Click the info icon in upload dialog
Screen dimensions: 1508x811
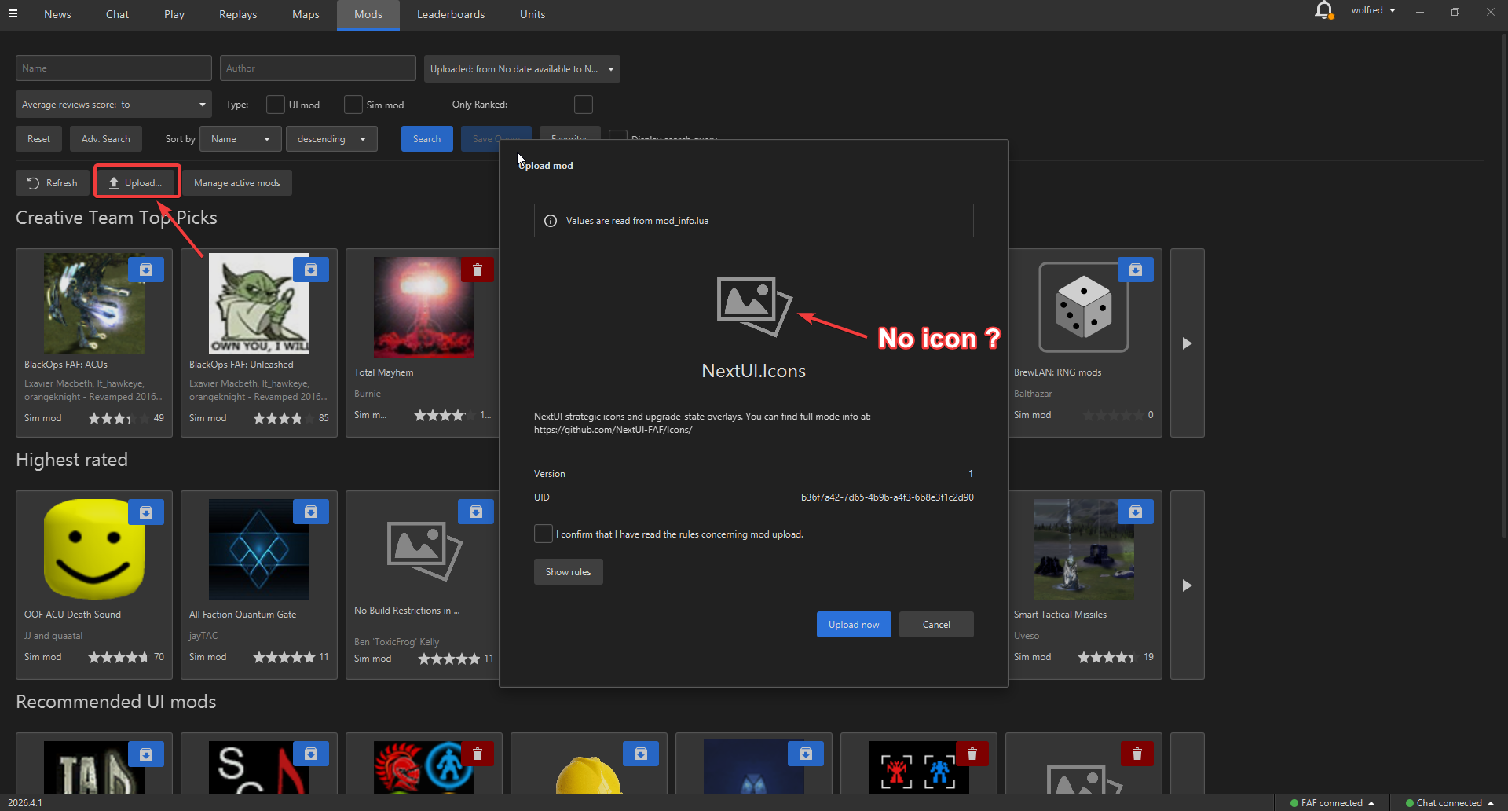click(551, 221)
